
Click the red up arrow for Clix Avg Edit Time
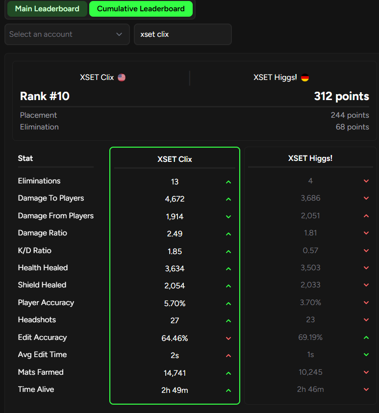tap(228, 356)
